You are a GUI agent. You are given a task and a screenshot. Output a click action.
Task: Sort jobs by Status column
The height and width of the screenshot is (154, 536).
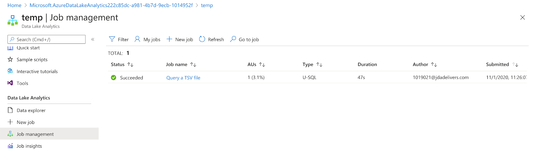(x=130, y=64)
